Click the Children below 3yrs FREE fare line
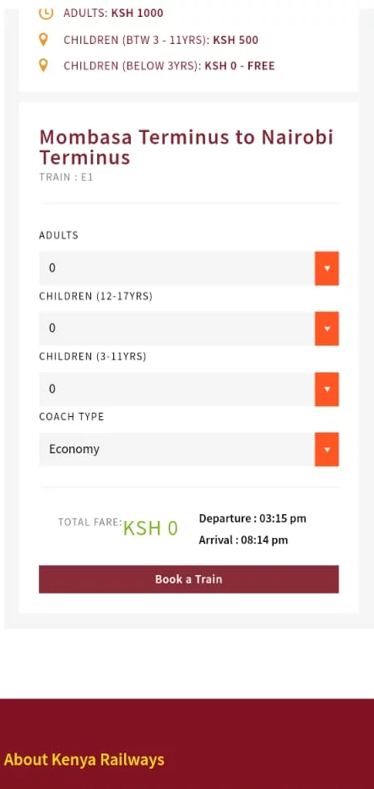This screenshot has width=374, height=789. 169,66
